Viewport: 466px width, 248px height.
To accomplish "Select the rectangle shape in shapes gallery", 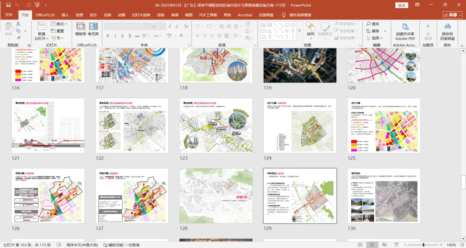I will pyautogui.click(x=287, y=25).
